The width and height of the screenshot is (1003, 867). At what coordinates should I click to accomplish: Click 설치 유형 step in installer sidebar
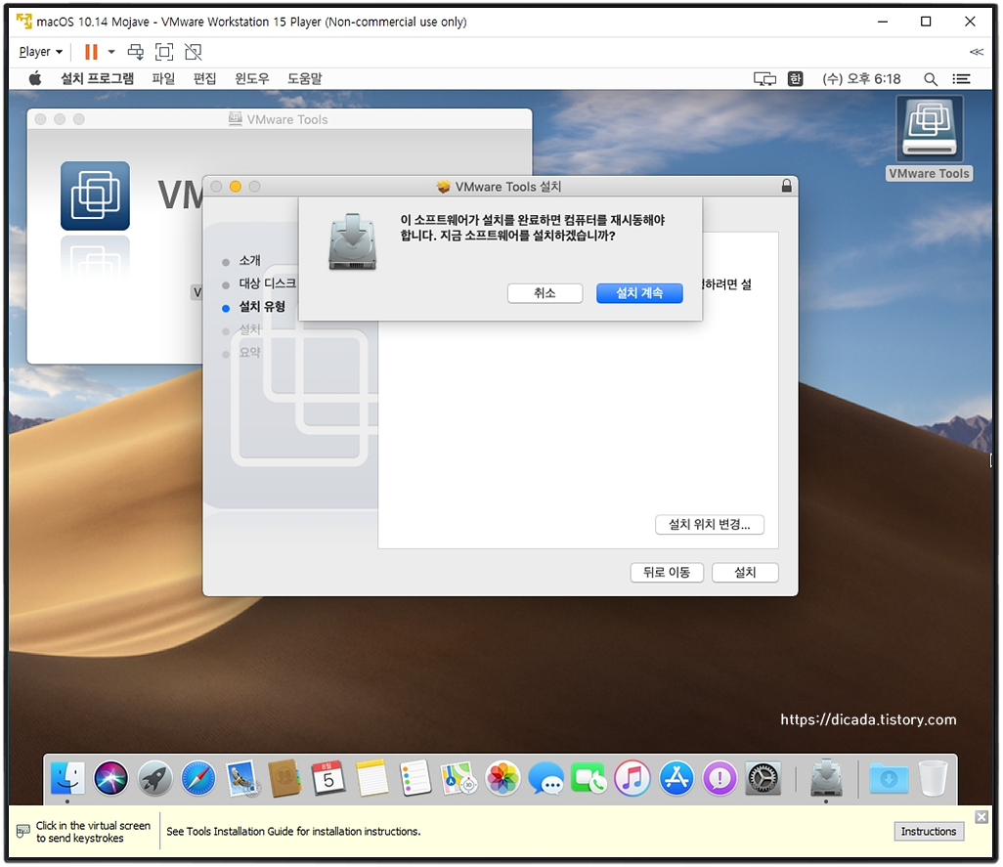tap(262, 307)
